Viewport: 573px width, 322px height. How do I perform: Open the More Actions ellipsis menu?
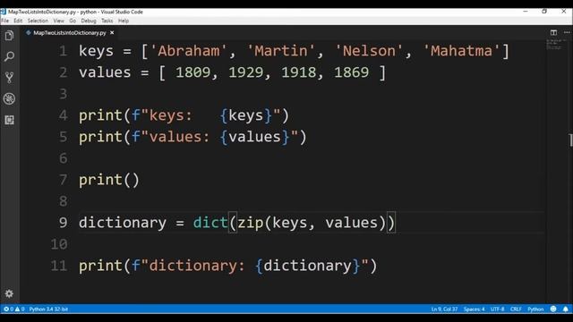coord(567,32)
